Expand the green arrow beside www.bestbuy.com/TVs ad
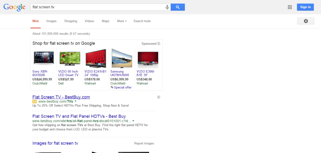This screenshot has height=153, width=321. coord(76,102)
